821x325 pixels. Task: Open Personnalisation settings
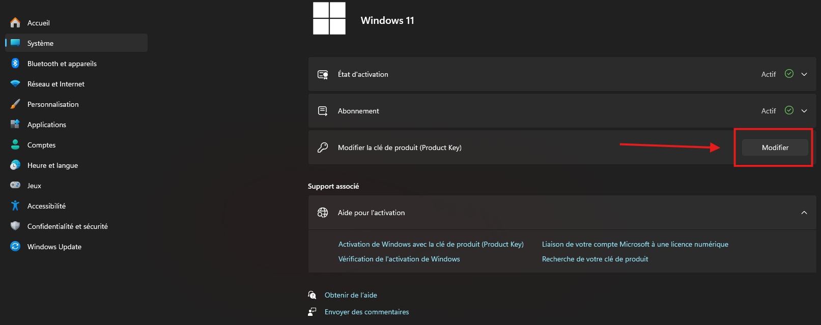(x=76, y=104)
